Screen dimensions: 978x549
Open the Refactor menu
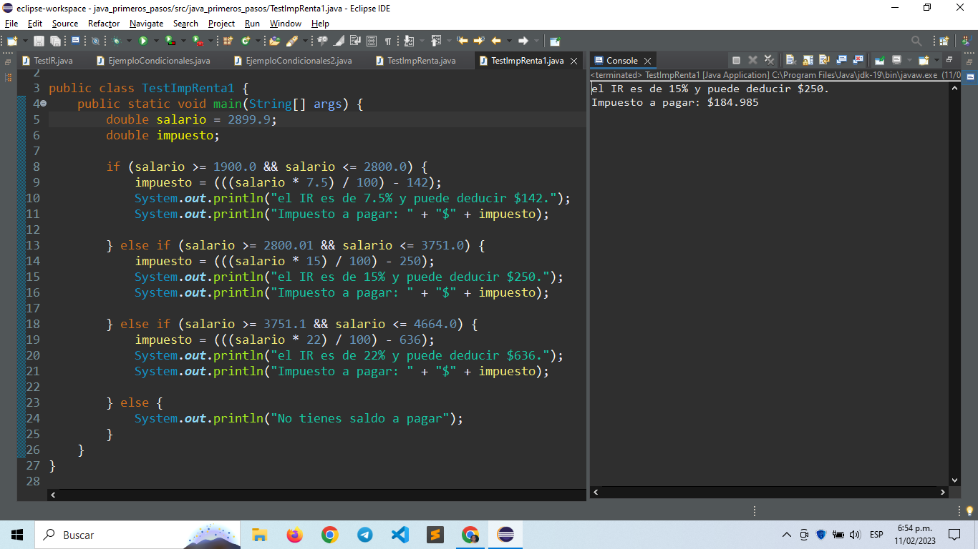pyautogui.click(x=104, y=24)
